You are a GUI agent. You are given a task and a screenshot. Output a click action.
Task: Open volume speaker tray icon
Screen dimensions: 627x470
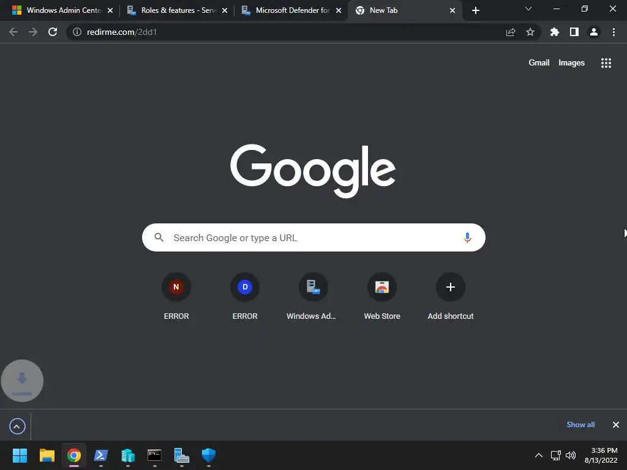coord(571,455)
